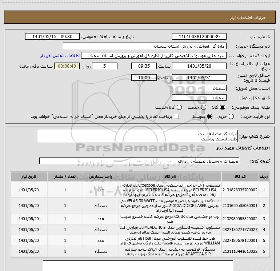Click the need date 1401/05/20 in row 1

click(x=29, y=190)
